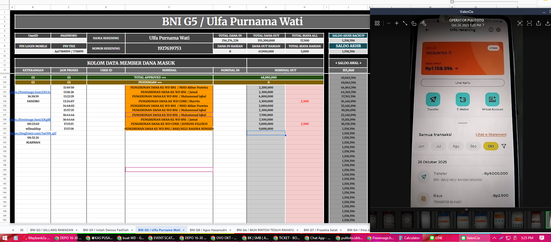The width and height of the screenshot is (551, 242).
Task: Select the SALDO AWAL value 101,868
Action: click(x=348, y=70)
